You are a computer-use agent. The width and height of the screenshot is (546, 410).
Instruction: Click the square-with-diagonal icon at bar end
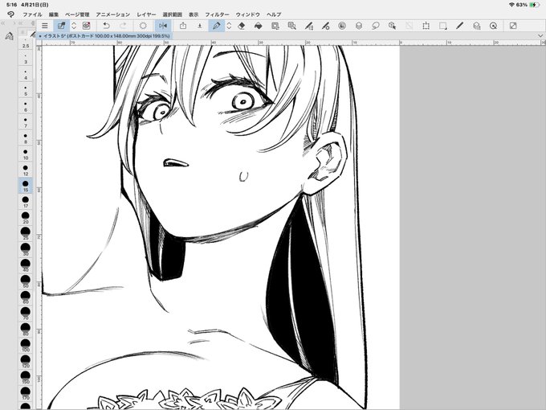coord(513,26)
